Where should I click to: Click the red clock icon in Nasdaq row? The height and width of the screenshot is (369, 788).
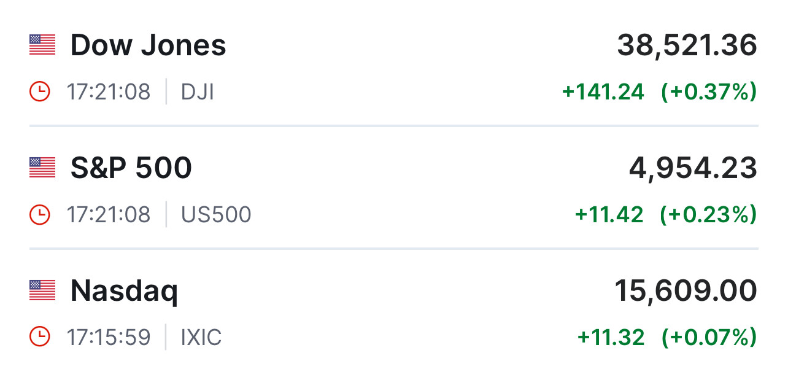[x=40, y=337]
